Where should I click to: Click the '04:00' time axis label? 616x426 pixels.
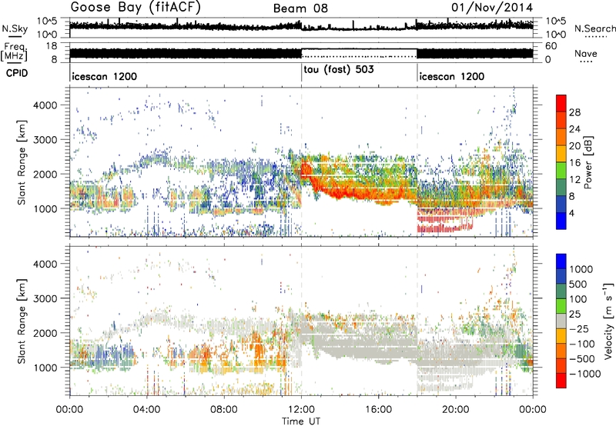pyautogui.click(x=147, y=410)
